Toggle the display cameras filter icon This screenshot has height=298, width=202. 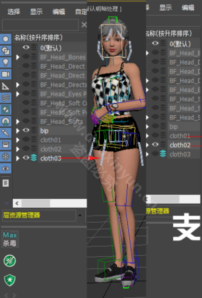coord(6,74)
